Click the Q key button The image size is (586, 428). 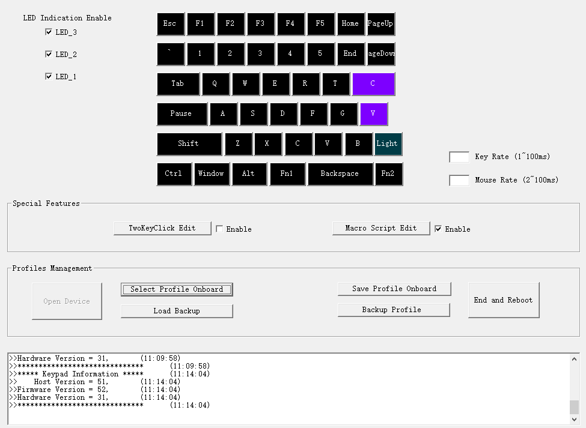(x=216, y=84)
